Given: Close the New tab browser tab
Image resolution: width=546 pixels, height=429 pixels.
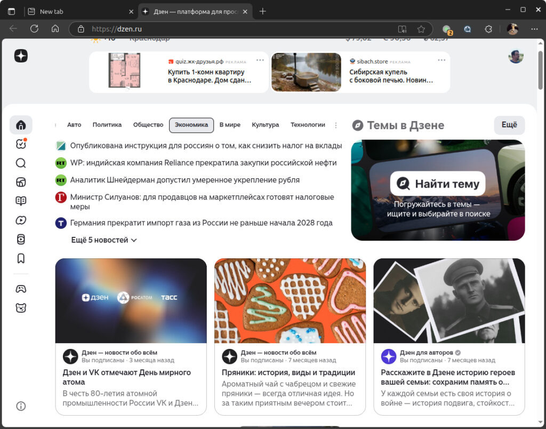Looking at the screenshot, I should [131, 12].
